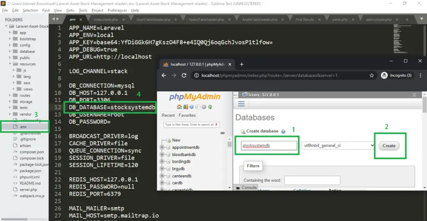The image size is (427, 221).
Task: Click the browser back arrow
Action: (x=163, y=75)
